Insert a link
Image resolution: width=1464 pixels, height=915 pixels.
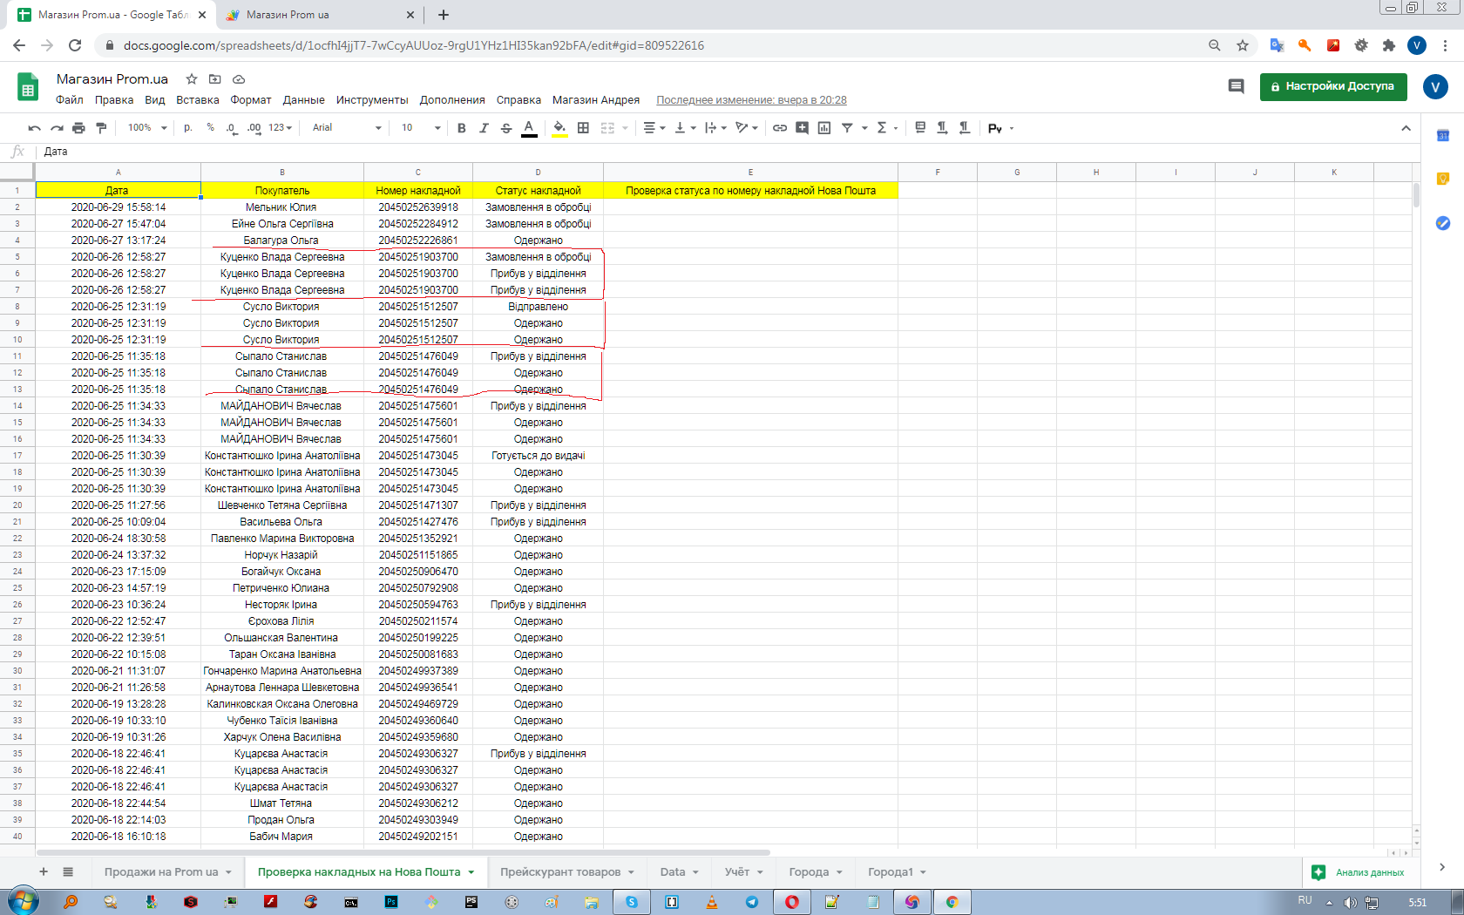[780, 128]
